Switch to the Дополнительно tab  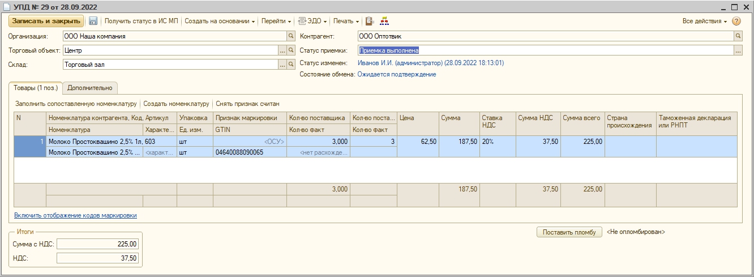click(x=89, y=88)
